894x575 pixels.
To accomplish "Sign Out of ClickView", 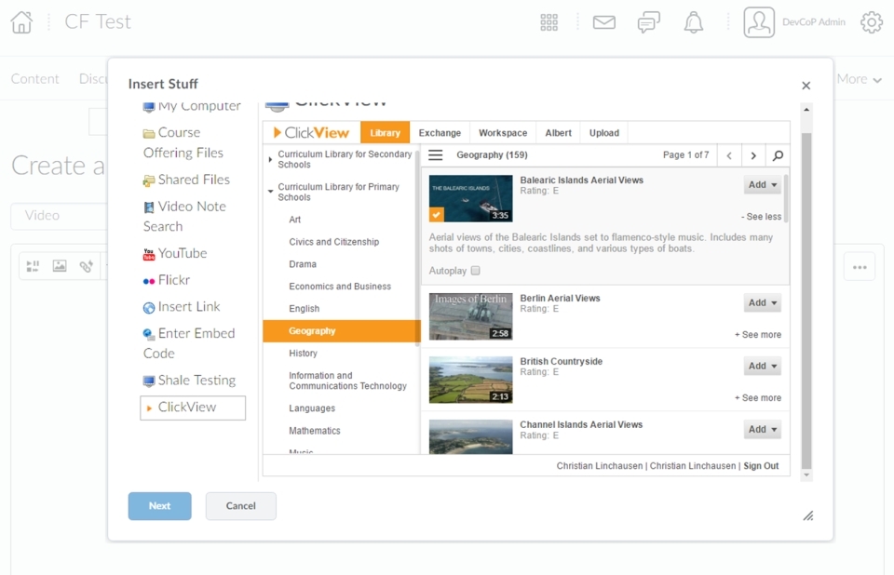I will click(761, 465).
